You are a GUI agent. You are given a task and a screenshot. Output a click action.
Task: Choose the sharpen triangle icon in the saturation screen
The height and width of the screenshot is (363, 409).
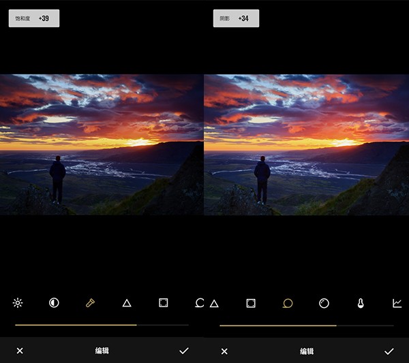point(127,303)
